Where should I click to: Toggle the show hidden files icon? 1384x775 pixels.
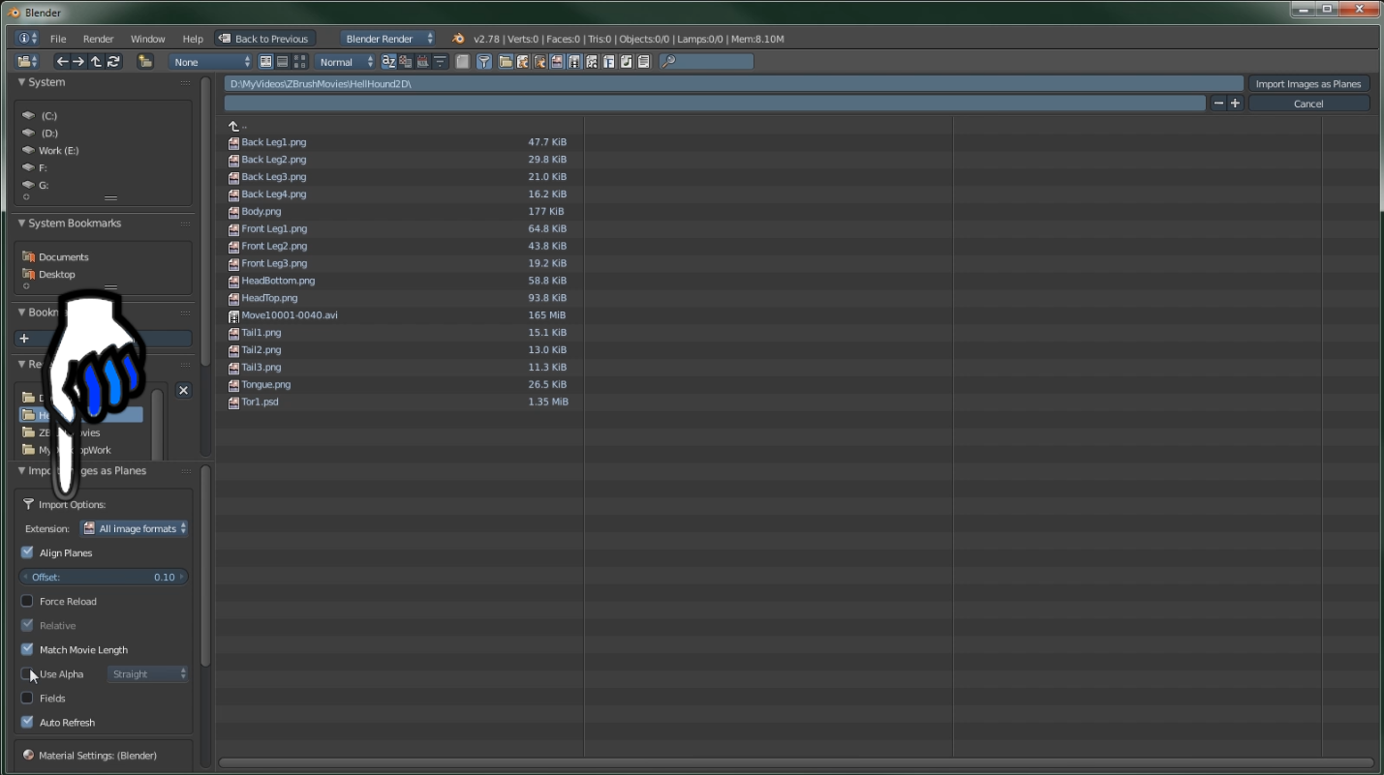click(463, 62)
